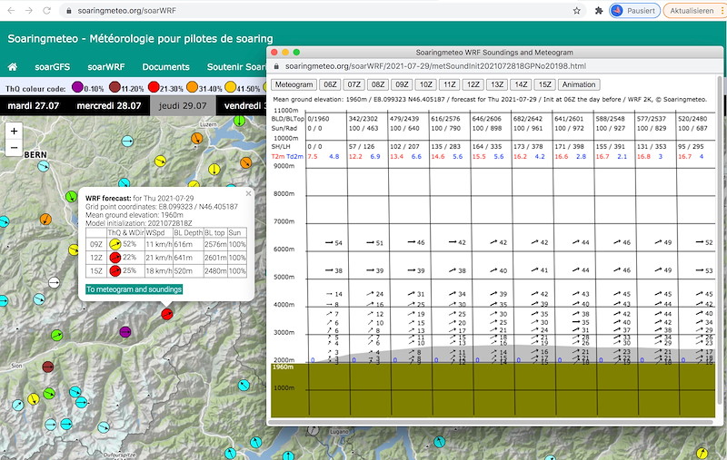Bookmark this page with star icon

[577, 10]
